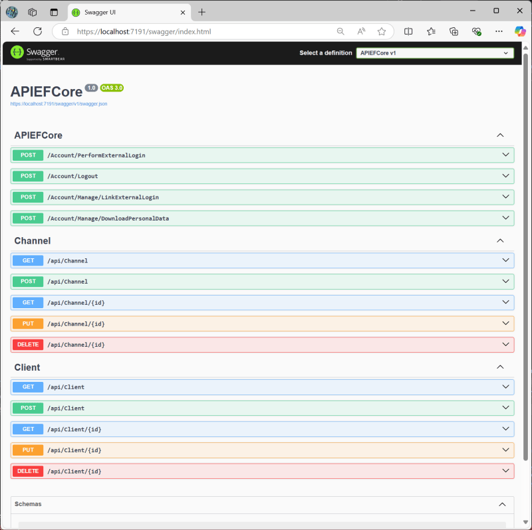Expand GET /api/Channel/{id} endpoint
This screenshot has width=532, height=530.
click(x=262, y=303)
